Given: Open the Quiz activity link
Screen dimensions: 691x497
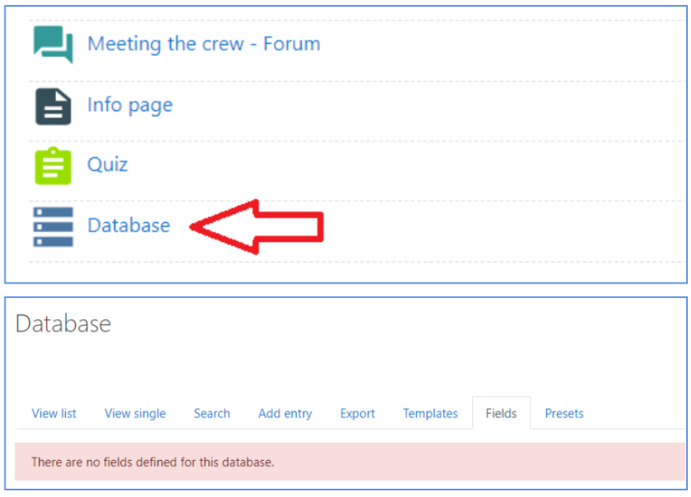Looking at the screenshot, I should click(108, 165).
